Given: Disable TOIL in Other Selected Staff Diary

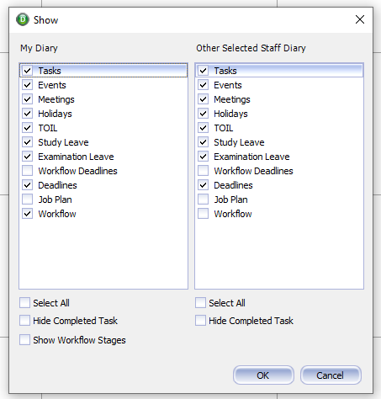Looking at the screenshot, I should (204, 128).
